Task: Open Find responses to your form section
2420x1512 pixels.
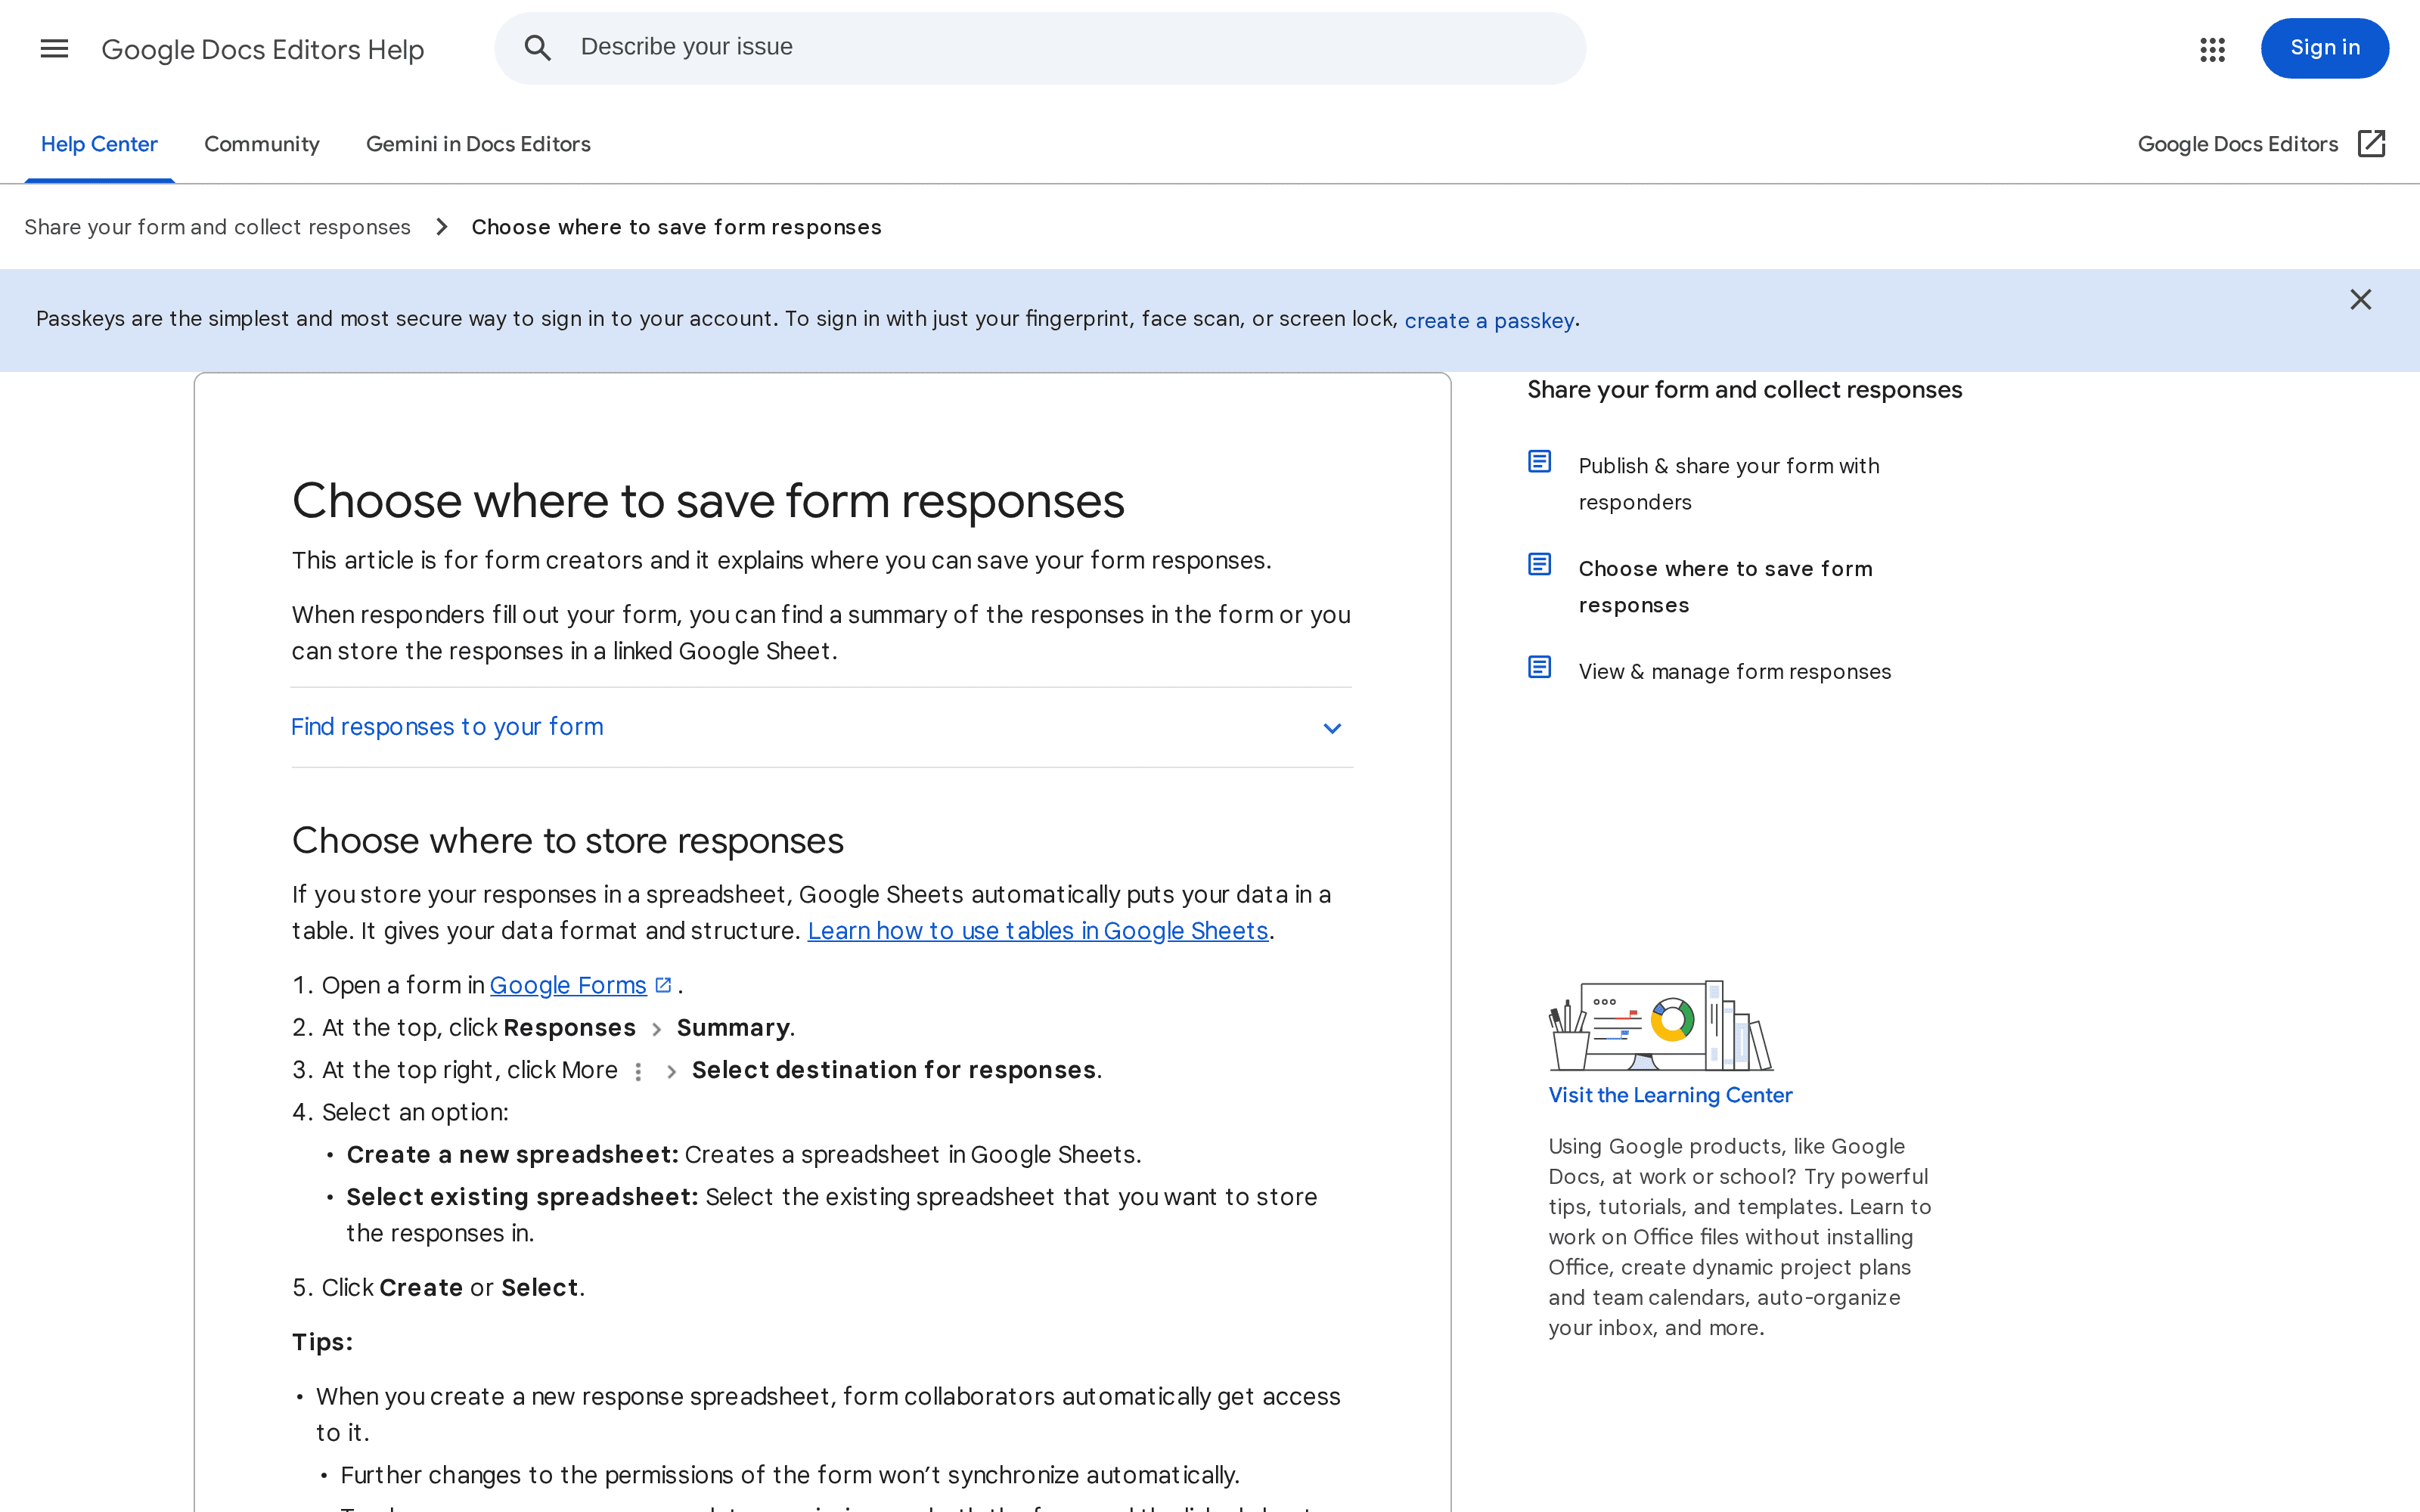Action: tap(821, 727)
